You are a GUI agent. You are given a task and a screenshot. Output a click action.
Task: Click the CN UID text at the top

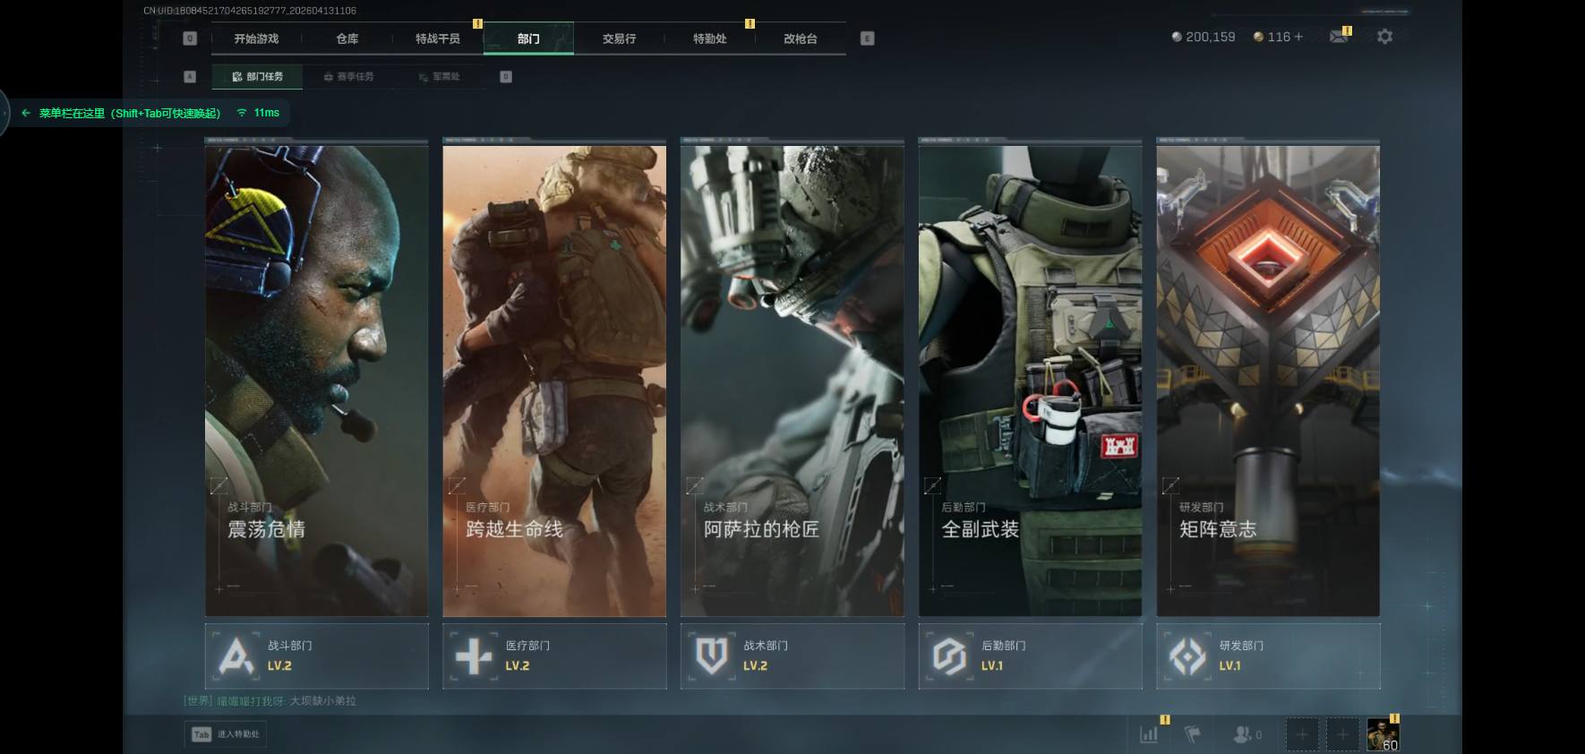[x=250, y=11]
